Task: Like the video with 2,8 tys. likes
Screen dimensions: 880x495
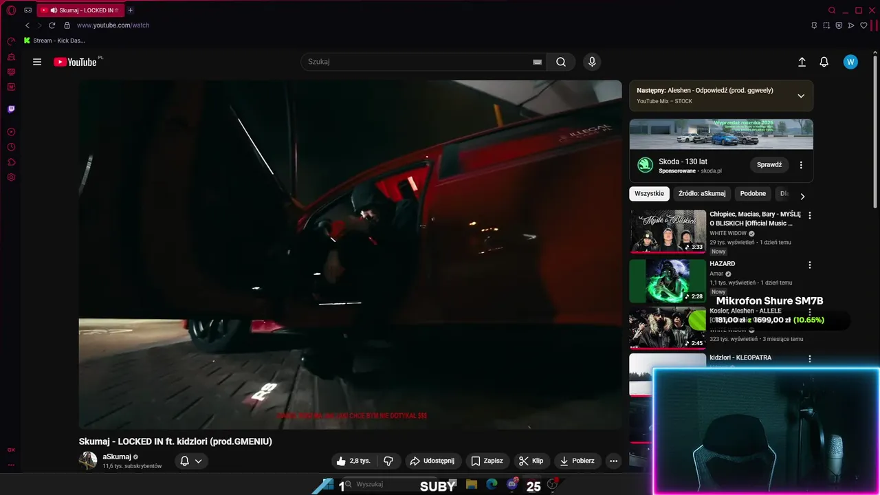Action: (x=353, y=461)
